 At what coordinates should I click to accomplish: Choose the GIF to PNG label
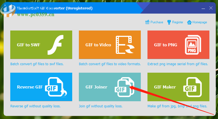click(166, 45)
